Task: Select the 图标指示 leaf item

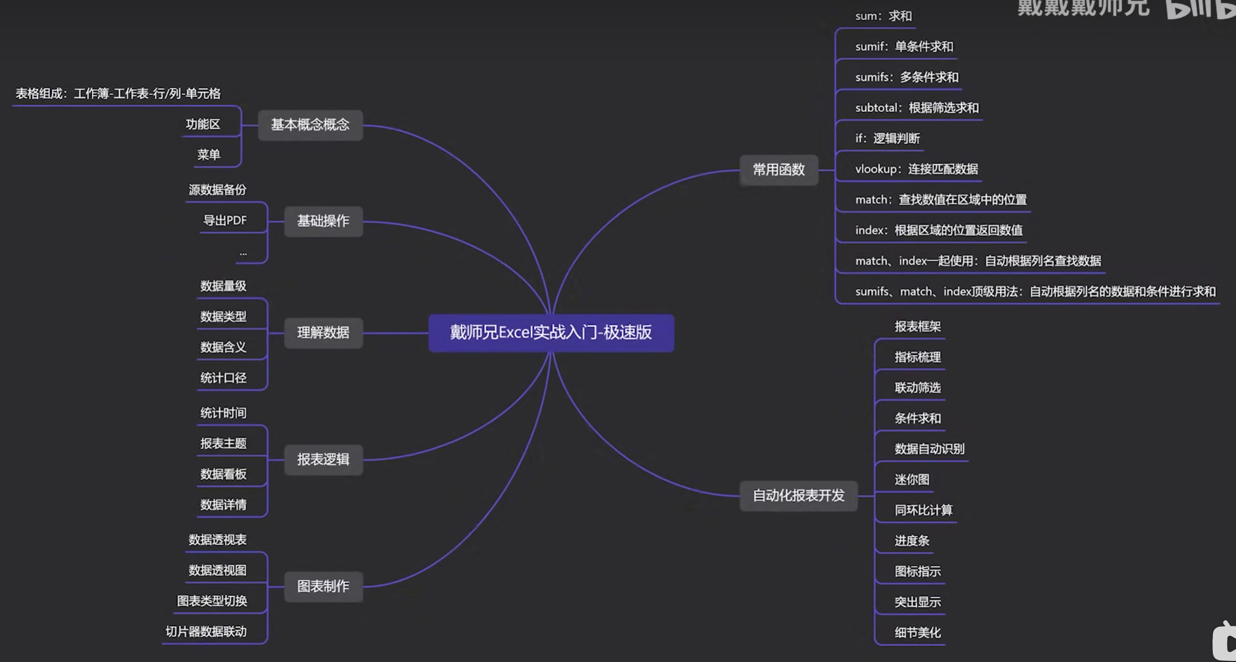Action: click(918, 572)
